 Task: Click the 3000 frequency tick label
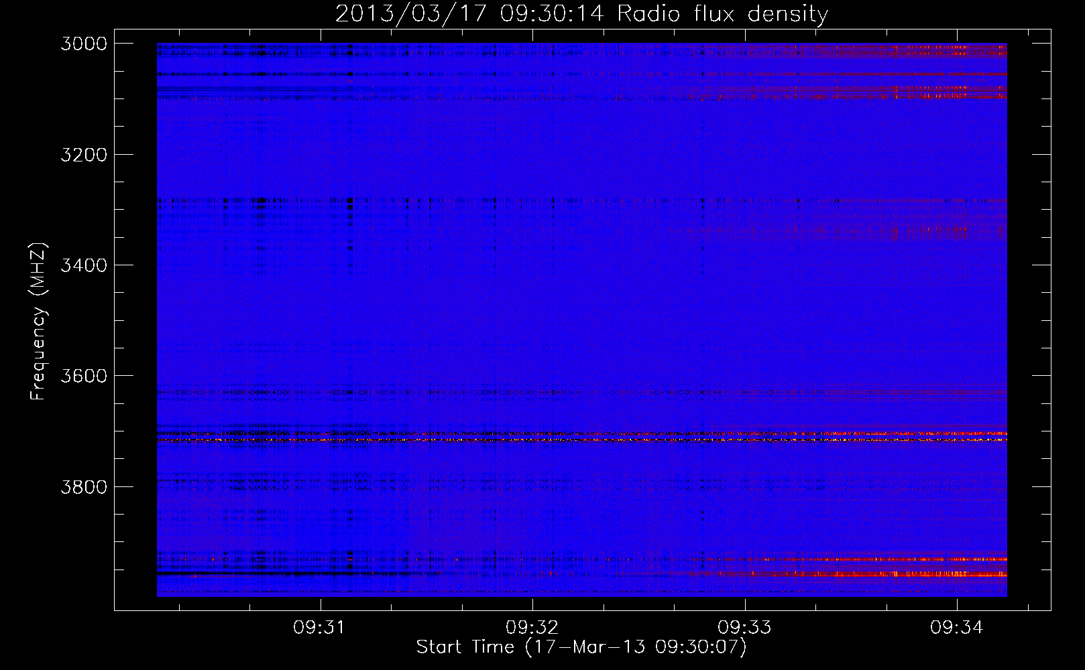coord(84,44)
